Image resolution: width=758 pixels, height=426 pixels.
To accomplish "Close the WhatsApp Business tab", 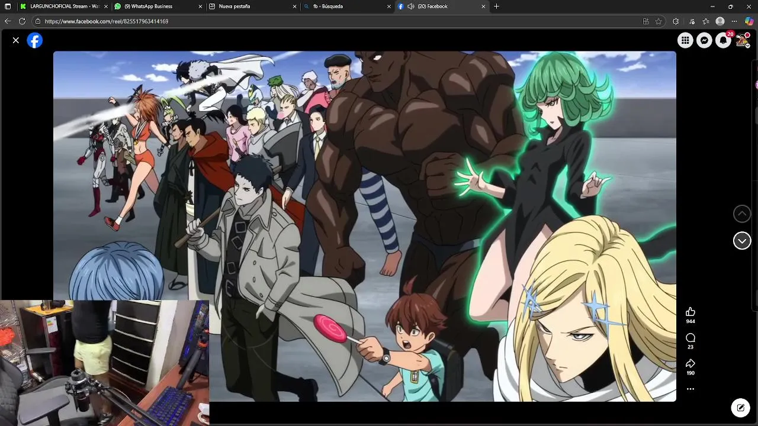I will coord(200,7).
